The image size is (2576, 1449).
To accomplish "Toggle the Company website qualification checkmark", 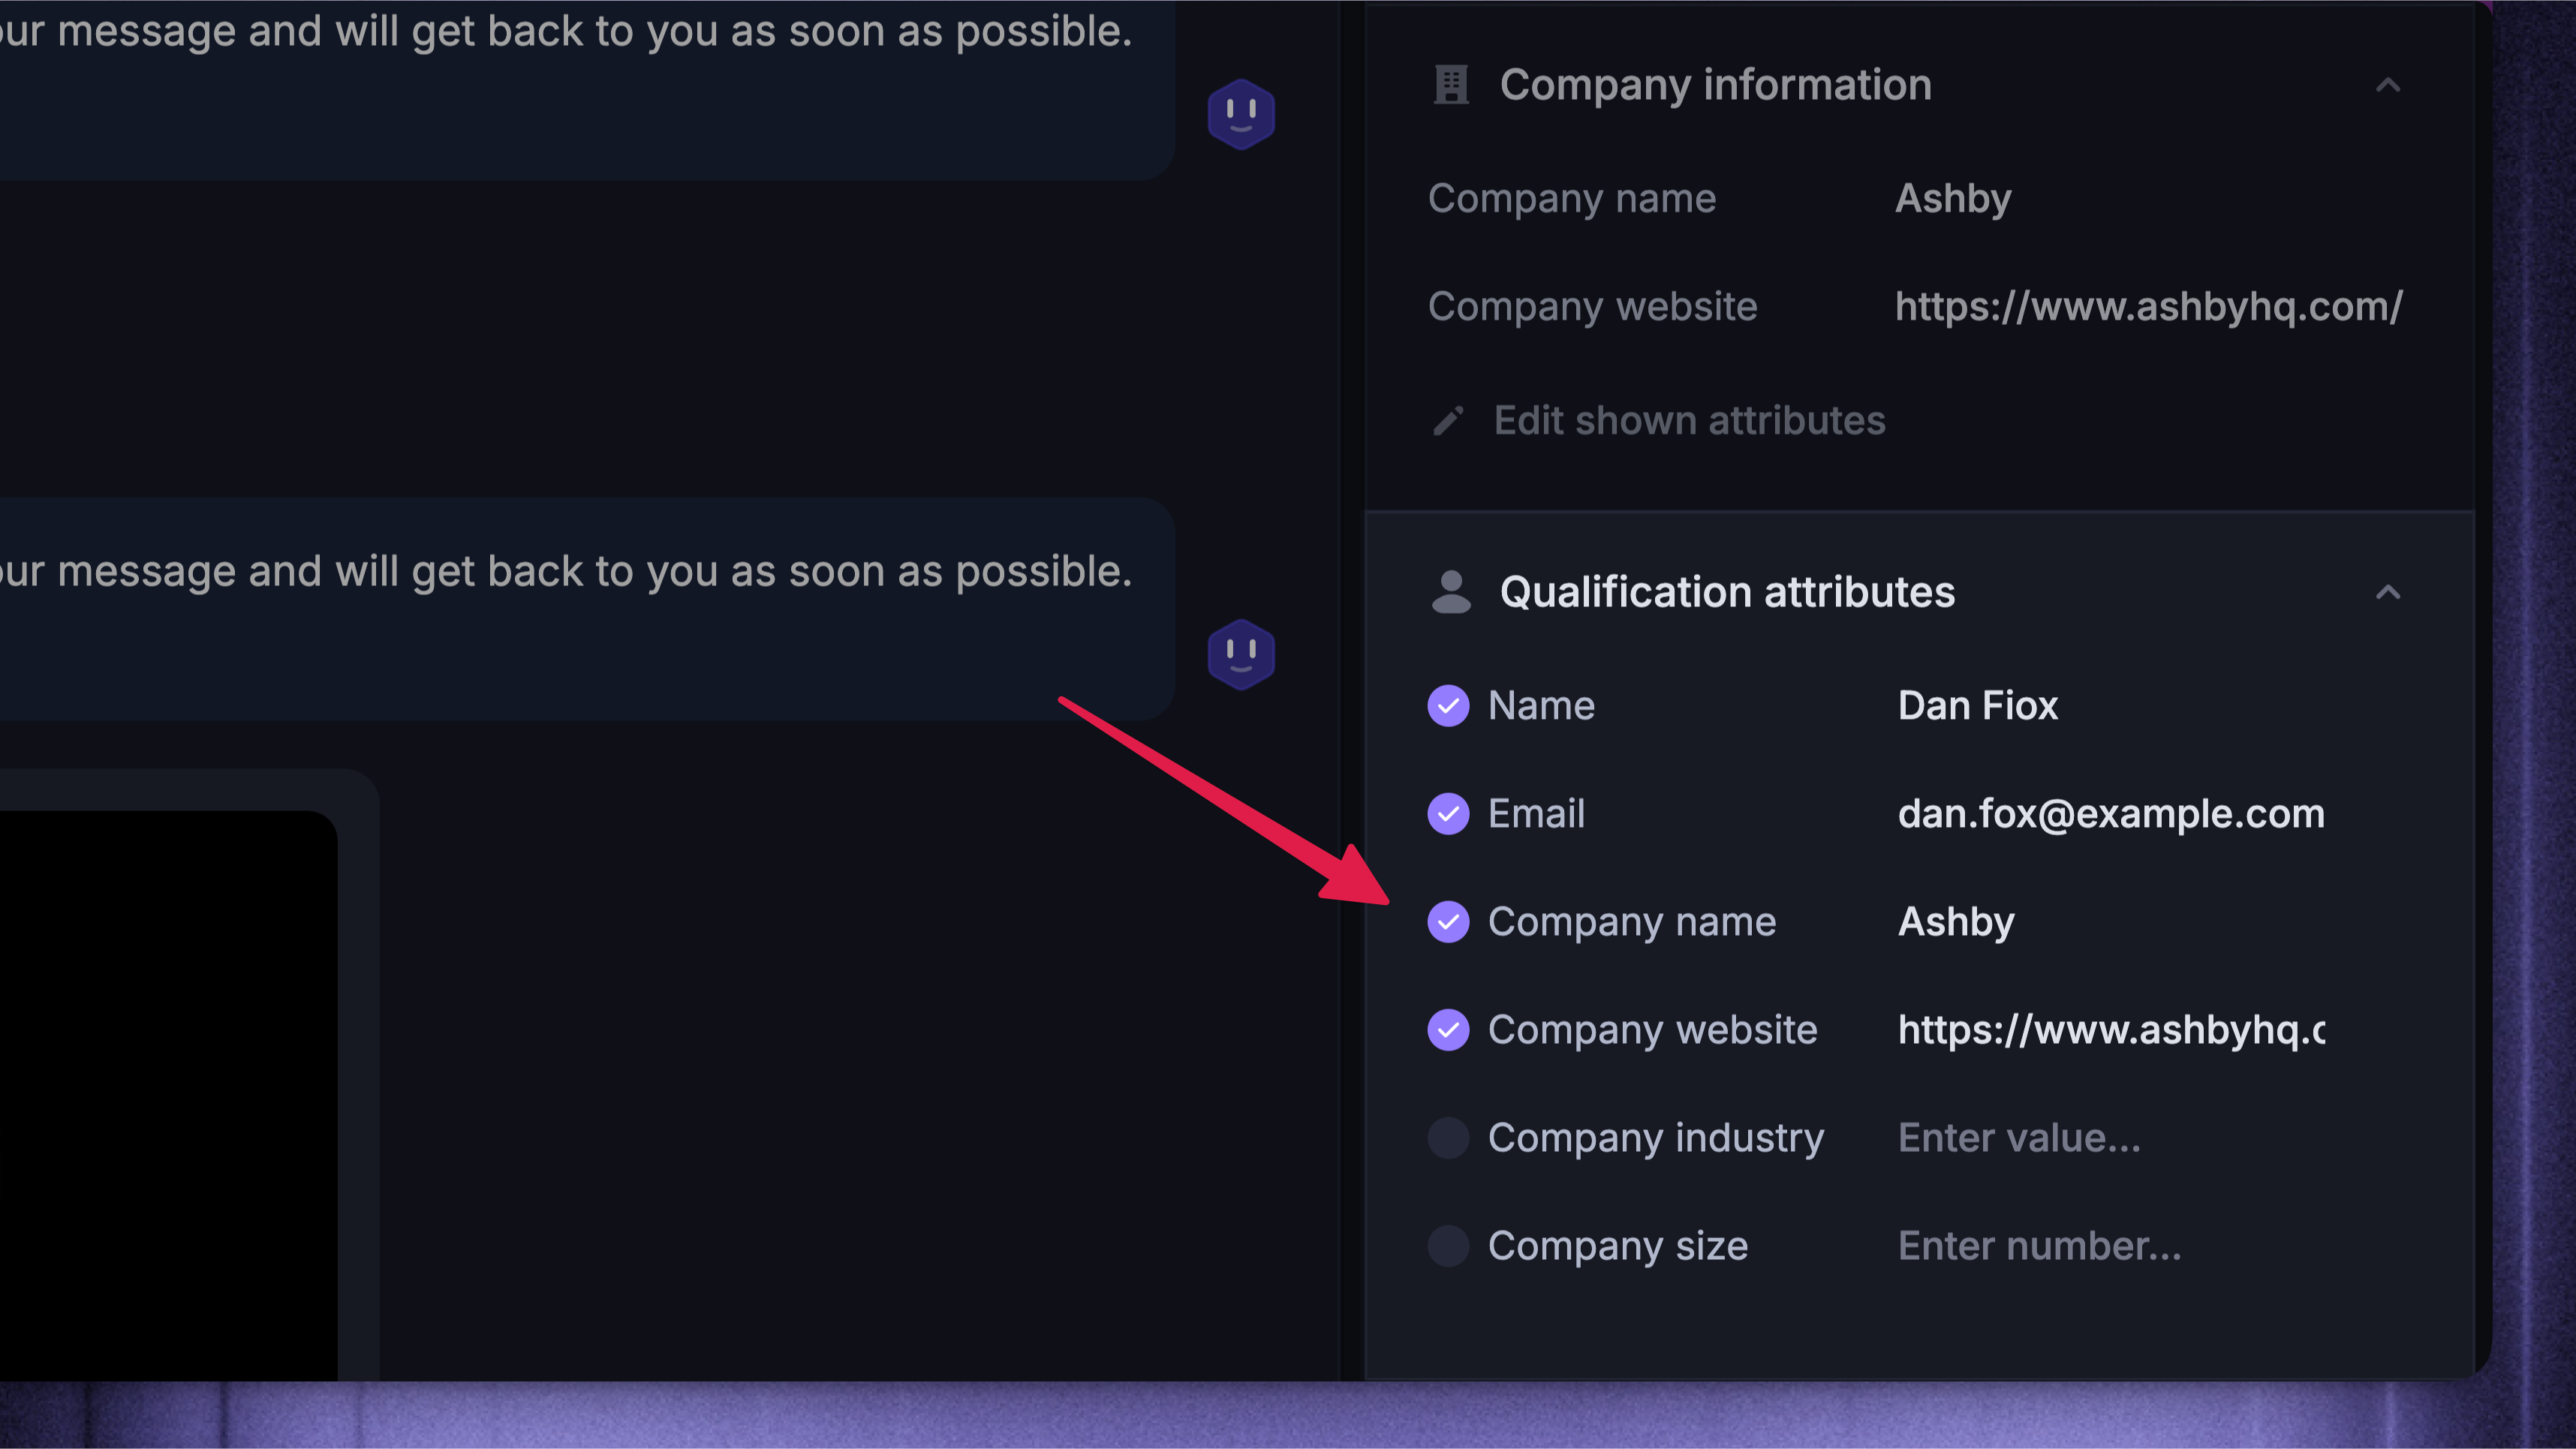I will click(1448, 1030).
